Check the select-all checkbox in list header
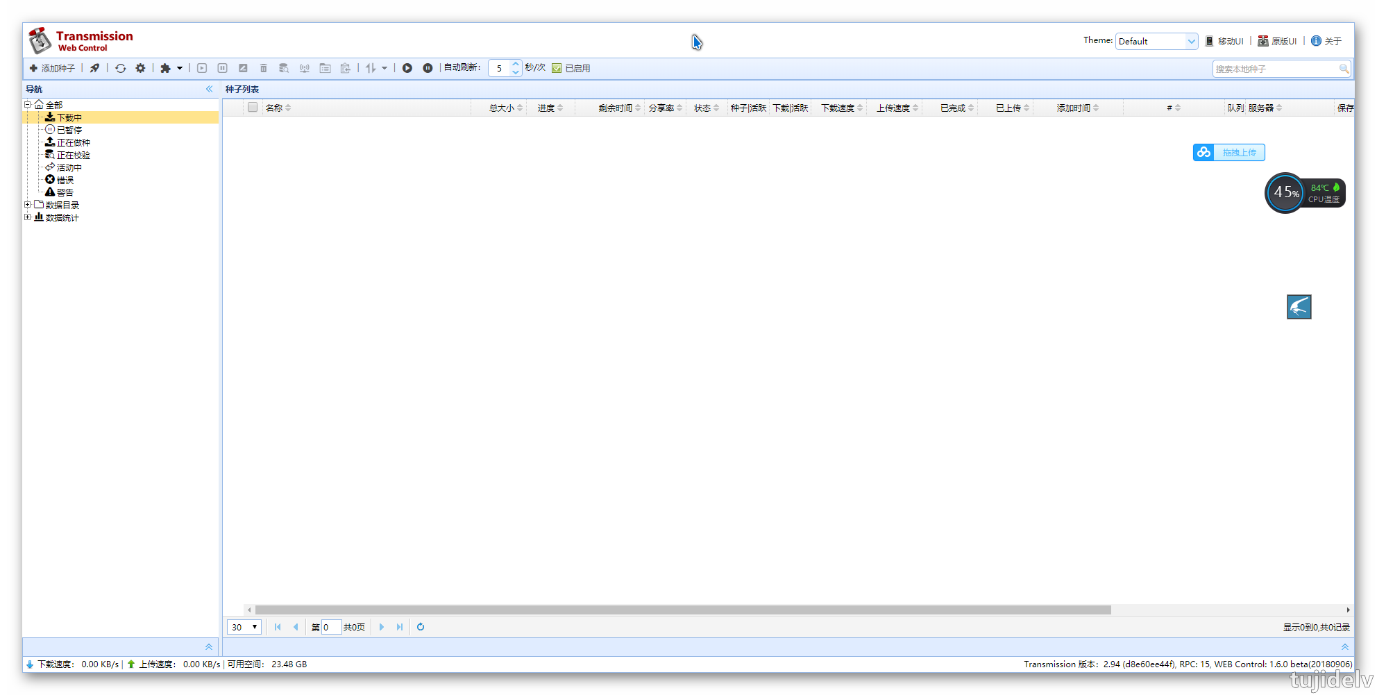 253,108
